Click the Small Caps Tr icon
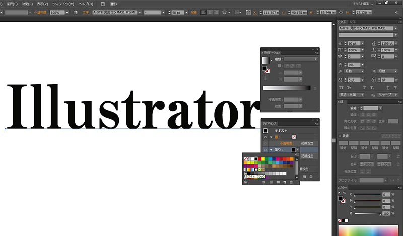The image size is (403, 236). click(349, 88)
